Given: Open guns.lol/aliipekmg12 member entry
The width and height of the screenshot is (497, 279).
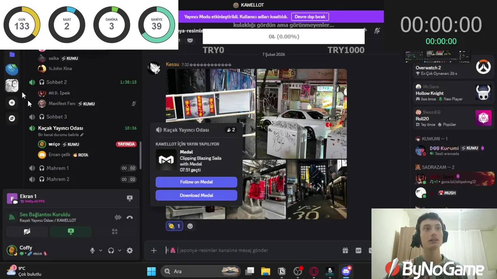Looking at the screenshot, I should (x=453, y=179).
